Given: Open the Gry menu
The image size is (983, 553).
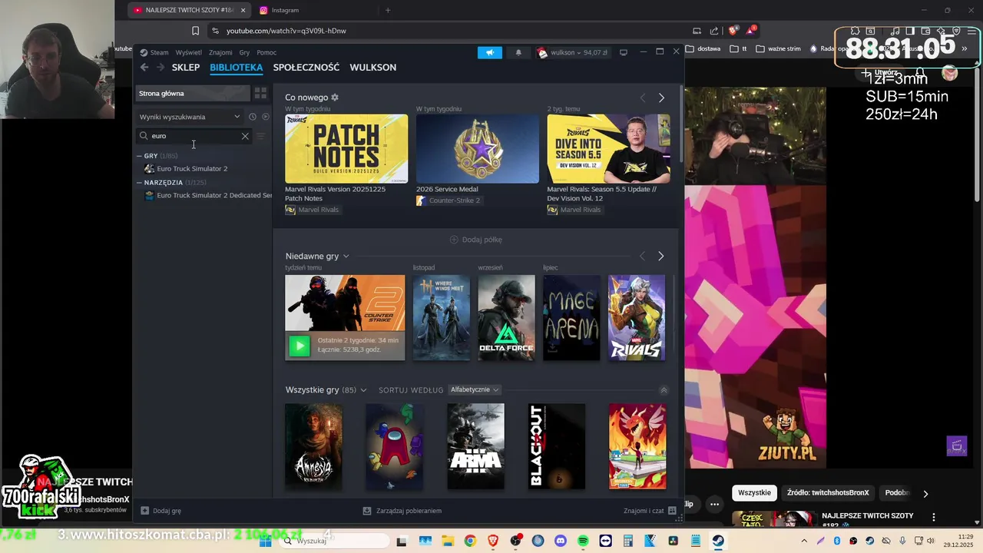Looking at the screenshot, I should [244, 52].
